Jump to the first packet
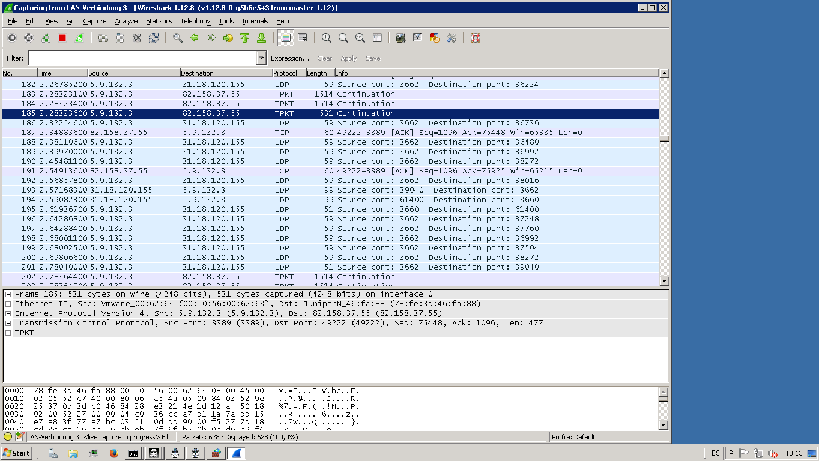819x461 pixels. pyautogui.click(x=245, y=38)
